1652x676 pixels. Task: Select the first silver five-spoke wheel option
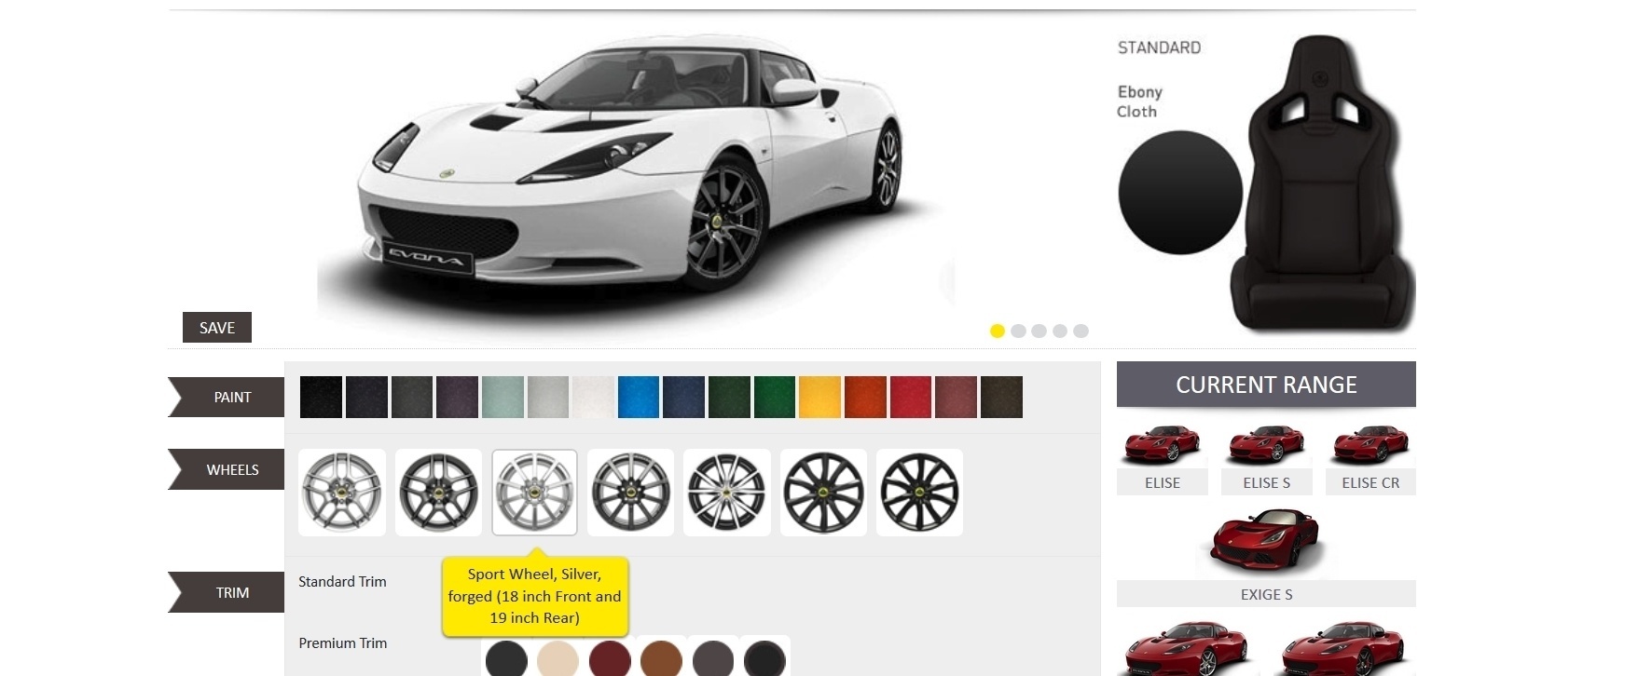pyautogui.click(x=342, y=493)
